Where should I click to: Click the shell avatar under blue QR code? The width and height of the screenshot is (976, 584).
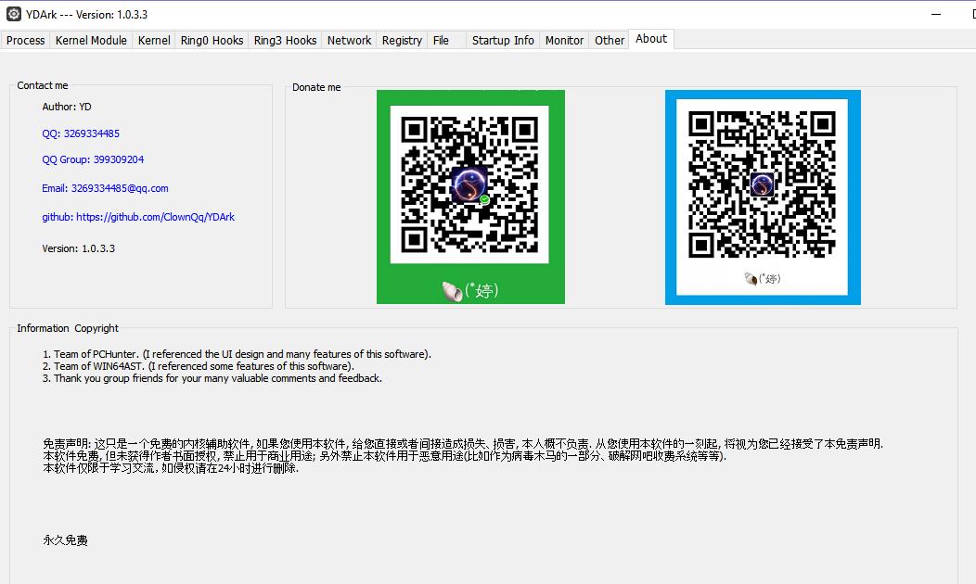point(751,279)
